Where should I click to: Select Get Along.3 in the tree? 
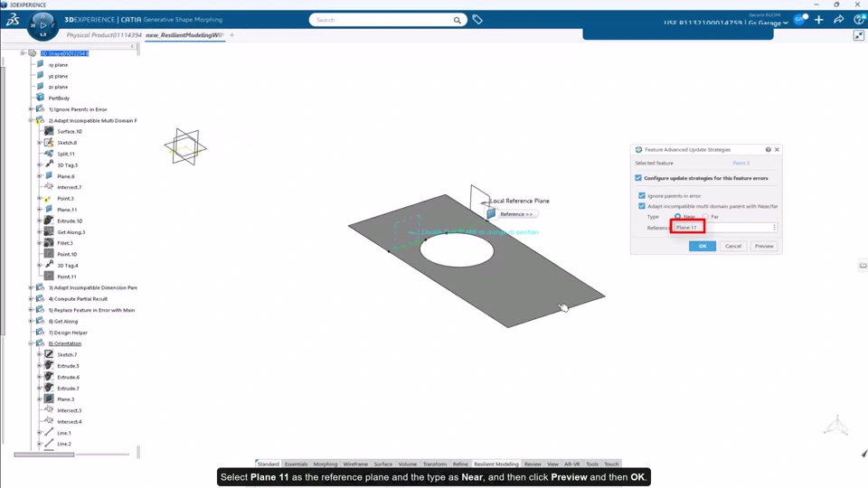tap(71, 232)
